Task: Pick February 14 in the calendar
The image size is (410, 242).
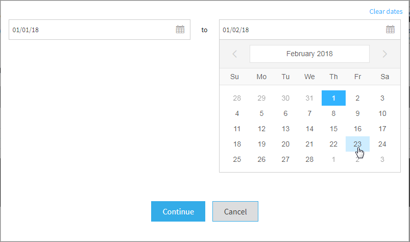Action: (309, 129)
